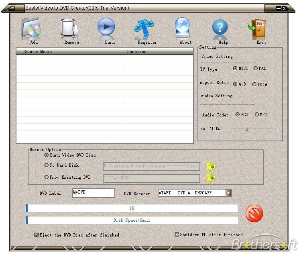Screen dimensions: 299x257
Task: Browse folder for To Hard Disk path
Action: (211, 167)
